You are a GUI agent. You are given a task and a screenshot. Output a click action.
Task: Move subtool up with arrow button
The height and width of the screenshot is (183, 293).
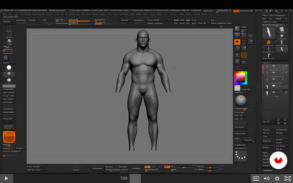[278, 120]
